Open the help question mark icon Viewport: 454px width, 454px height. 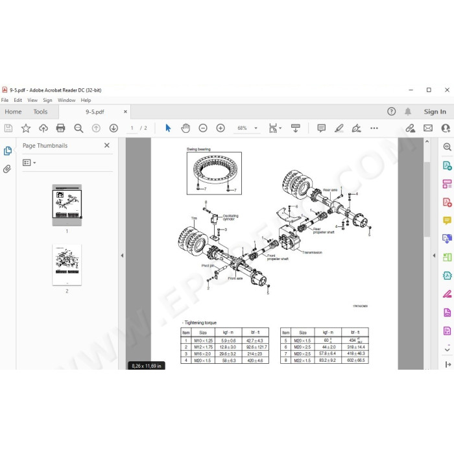(x=392, y=112)
